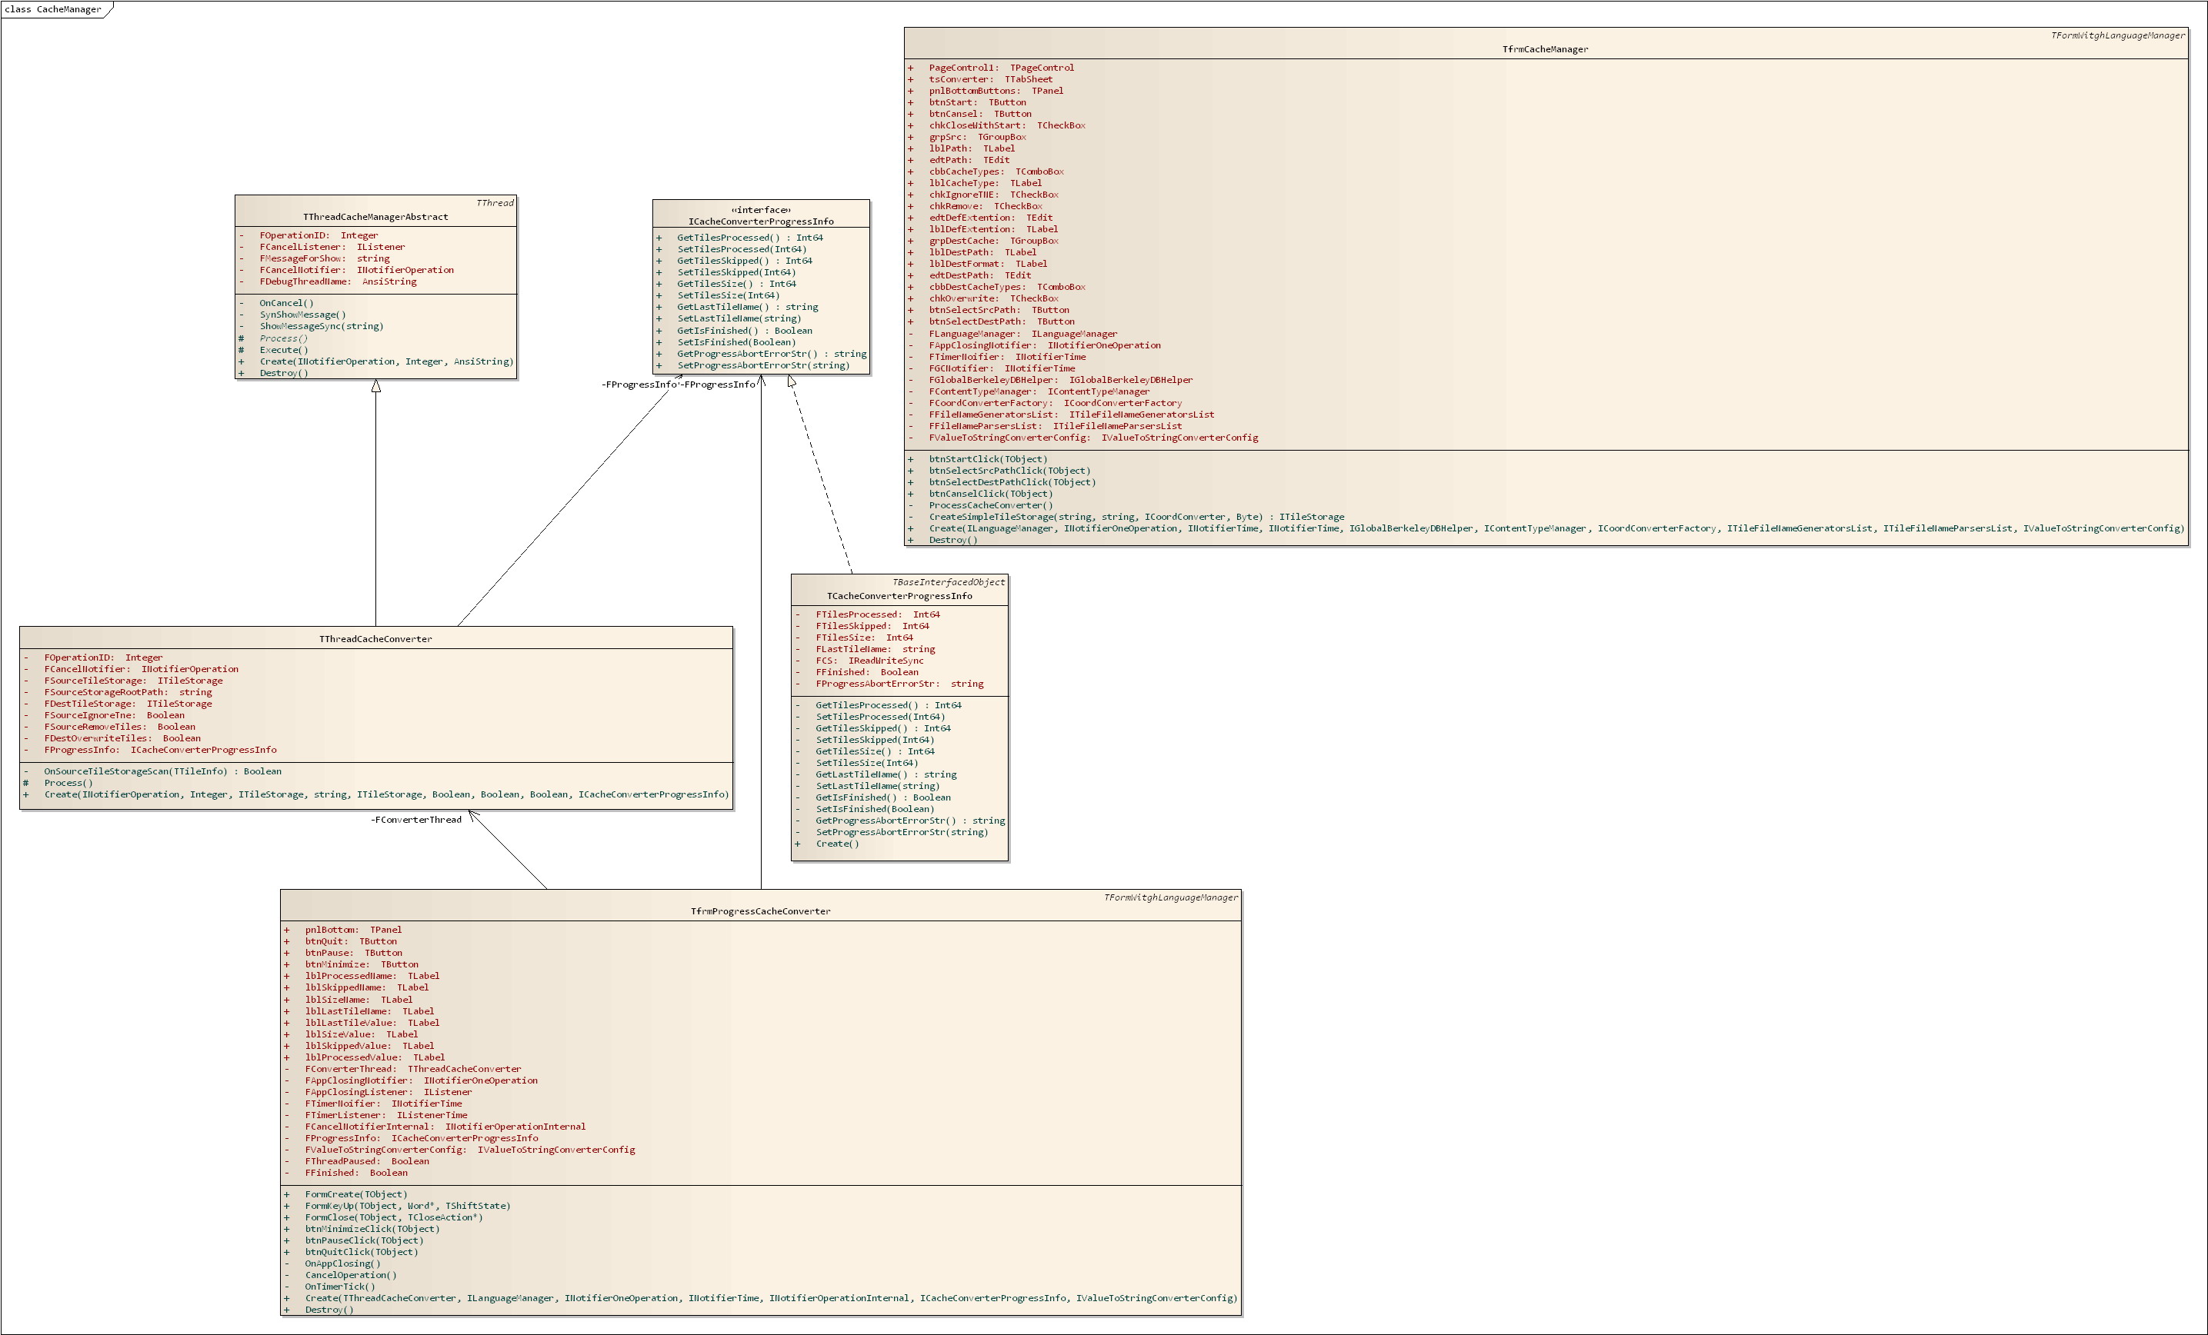
Task: Select the -FConverterThread association label
Action: (415, 820)
